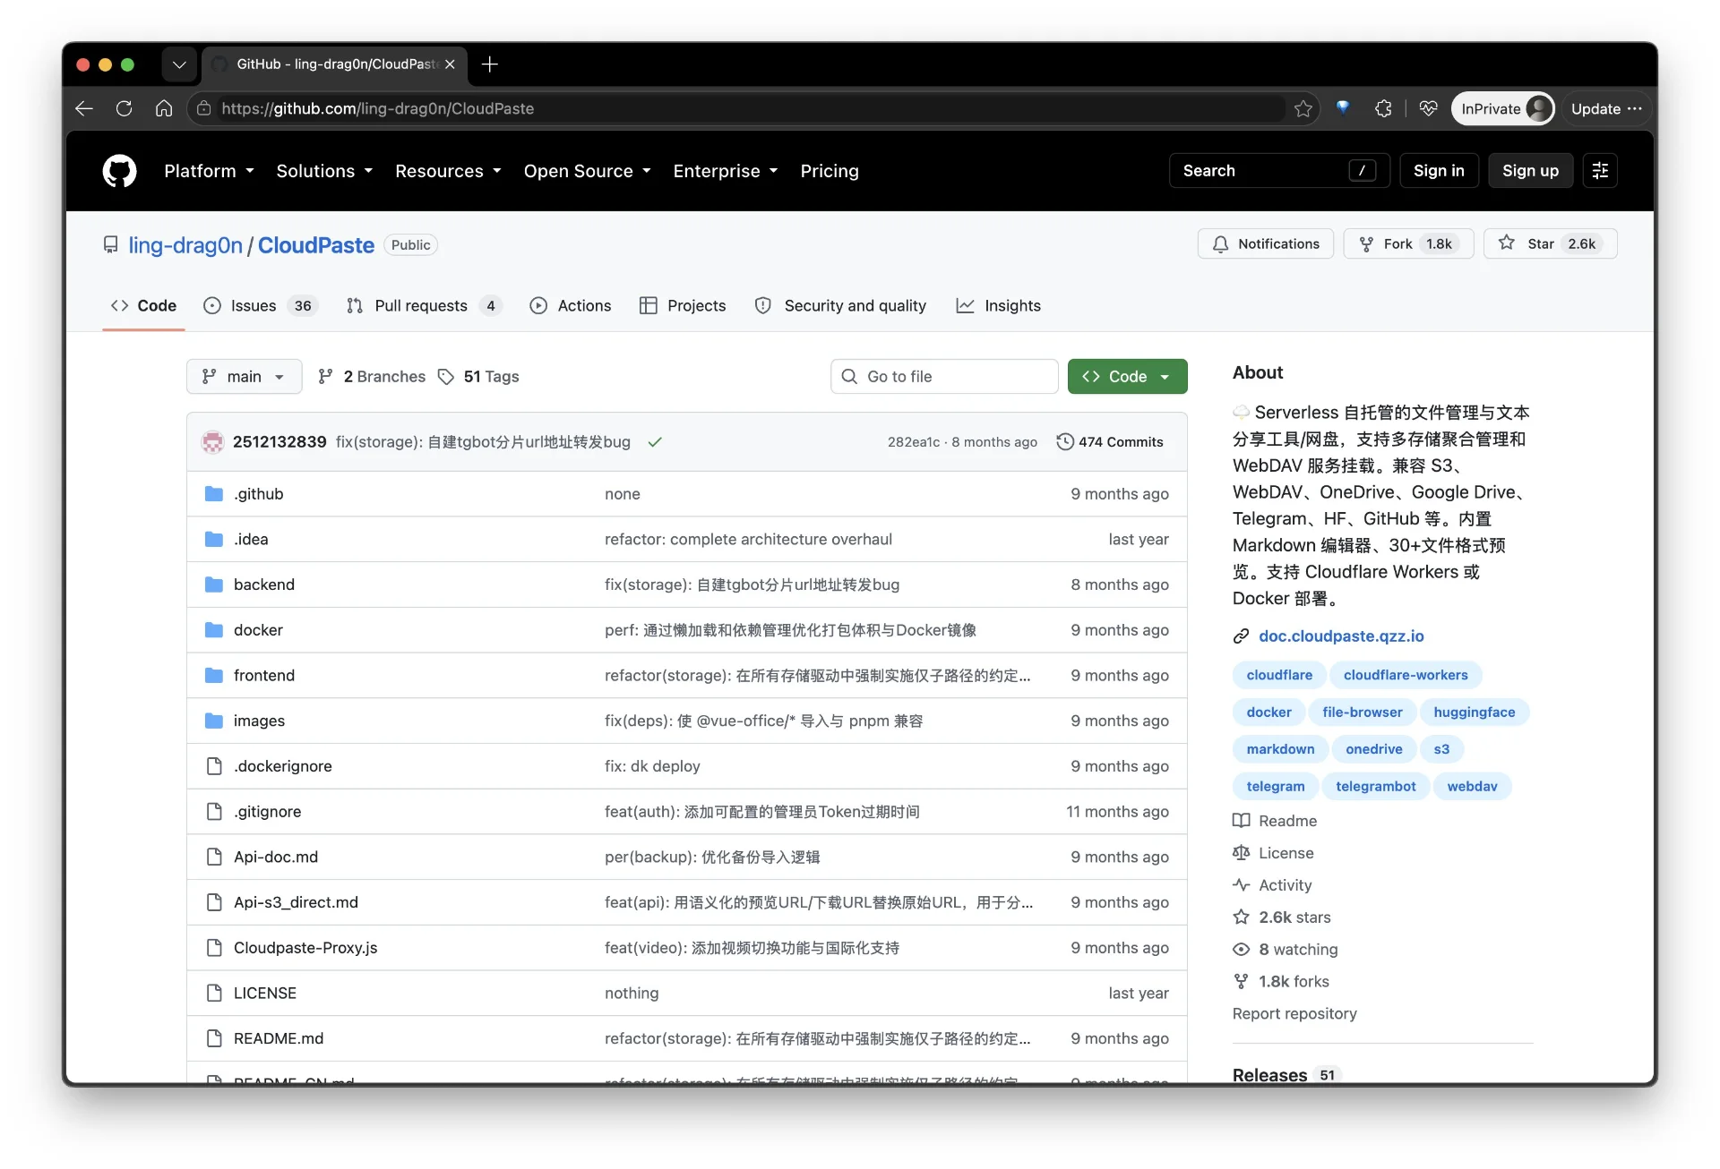Click the copilot gem icon in toolbar
This screenshot has height=1169, width=1720.
point(1342,108)
